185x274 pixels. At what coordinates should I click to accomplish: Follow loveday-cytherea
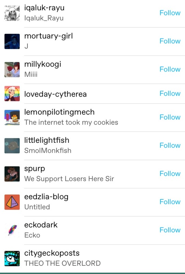click(170, 94)
